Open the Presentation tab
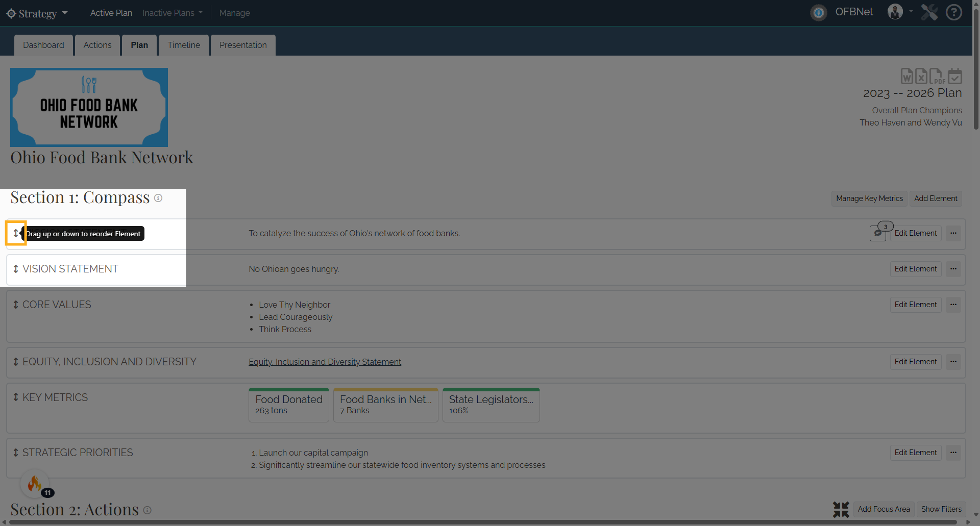The image size is (980, 526). (243, 45)
